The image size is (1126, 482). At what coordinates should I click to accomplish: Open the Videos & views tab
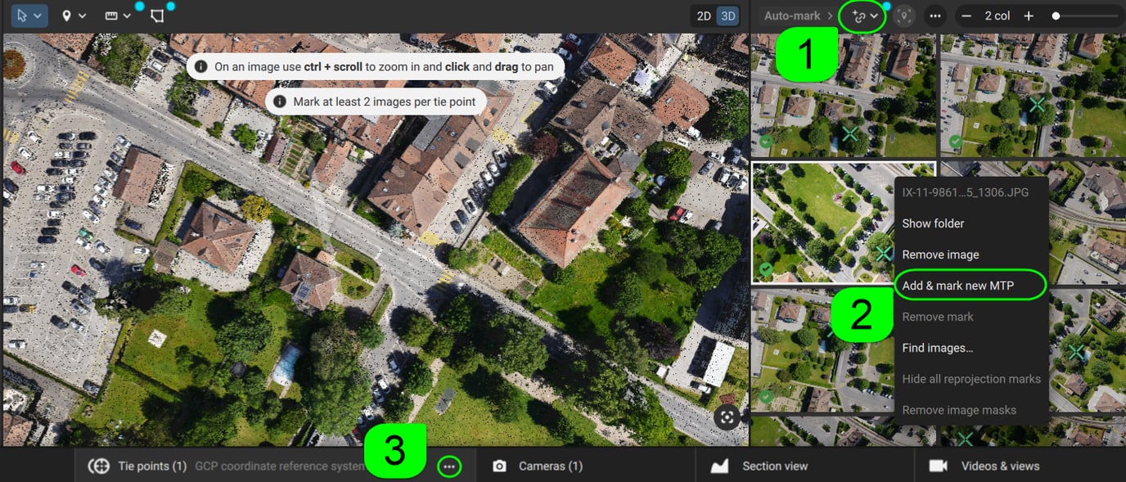(1001, 466)
